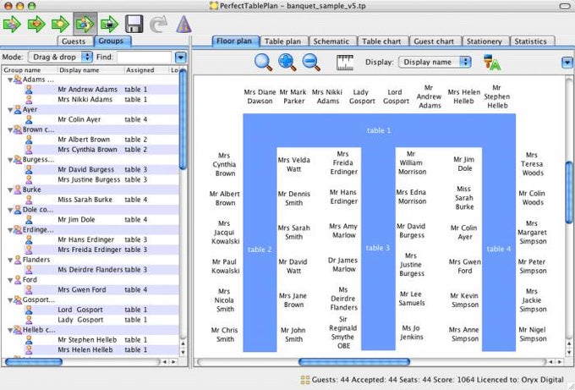
Task: Open the Display name combo box
Action: [x=435, y=62]
